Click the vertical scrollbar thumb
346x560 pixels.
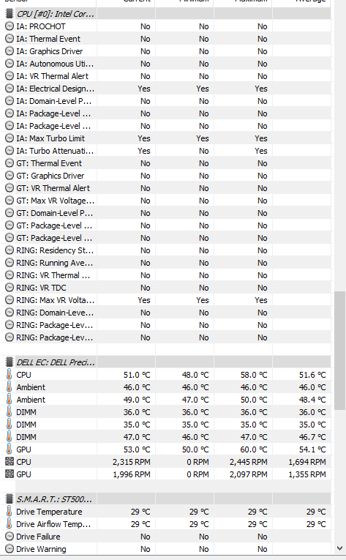[340, 351]
